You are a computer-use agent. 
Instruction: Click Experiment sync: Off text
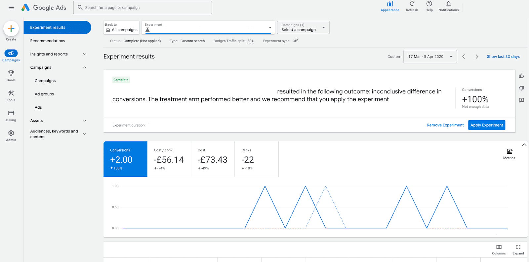pos(280,41)
